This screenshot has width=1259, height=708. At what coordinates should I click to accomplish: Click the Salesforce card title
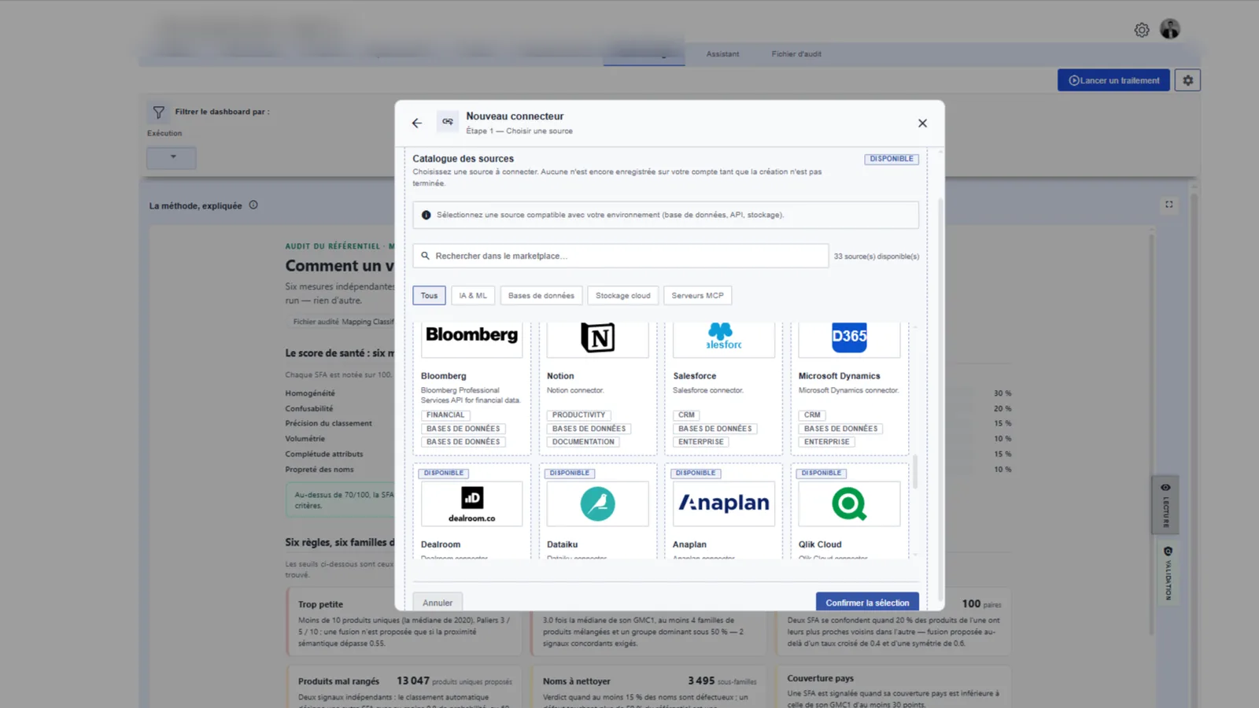click(695, 376)
